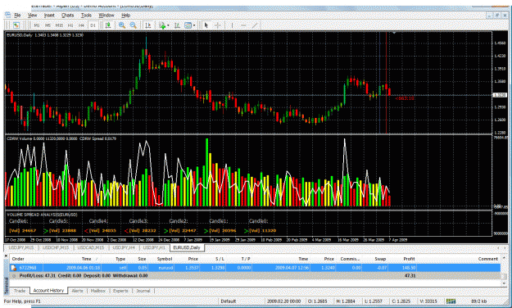The image size is (512, 308).
Task: Open the templates dropdown arrow
Action: [194, 25]
